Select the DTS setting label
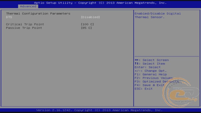The image size is (201, 113). click(x=9, y=17)
